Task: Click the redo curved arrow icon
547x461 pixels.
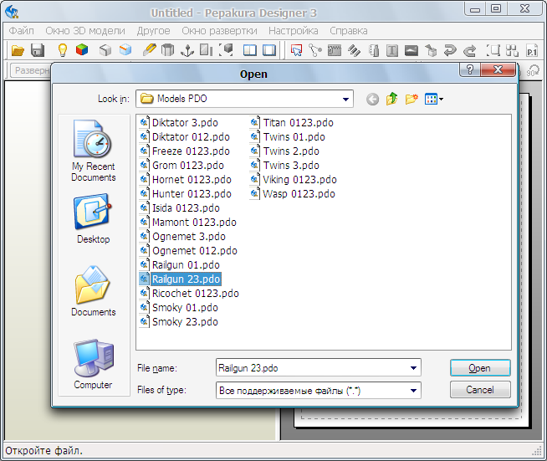Action: click(x=469, y=51)
